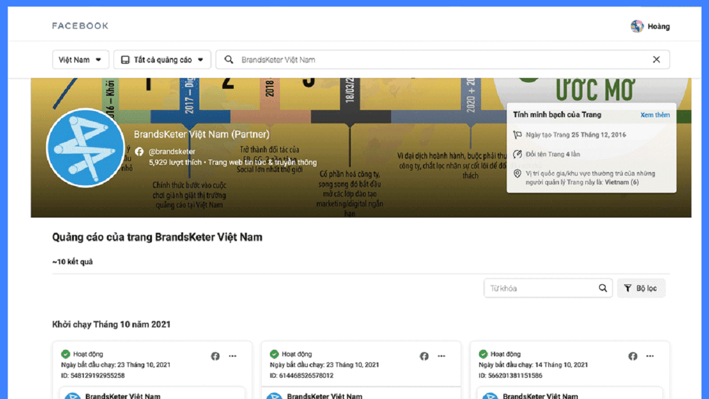This screenshot has width=709, height=399.
Task: Expand the Việt Nam country dropdown
Action: point(80,60)
